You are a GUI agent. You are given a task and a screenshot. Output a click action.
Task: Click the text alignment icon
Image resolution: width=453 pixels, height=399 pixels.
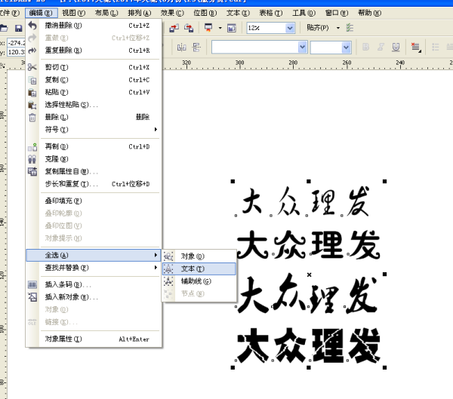[x=416, y=47]
